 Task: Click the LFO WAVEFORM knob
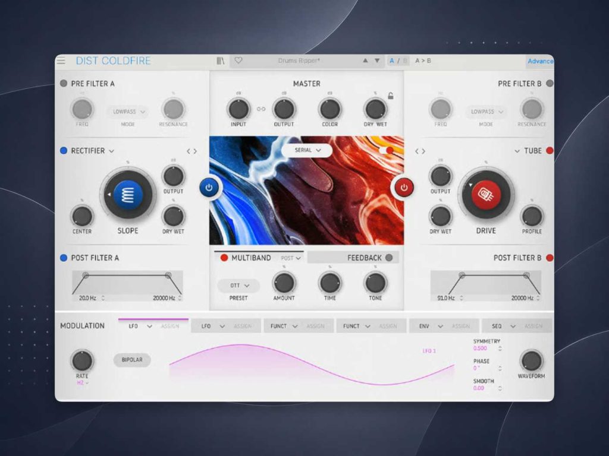[x=531, y=360]
